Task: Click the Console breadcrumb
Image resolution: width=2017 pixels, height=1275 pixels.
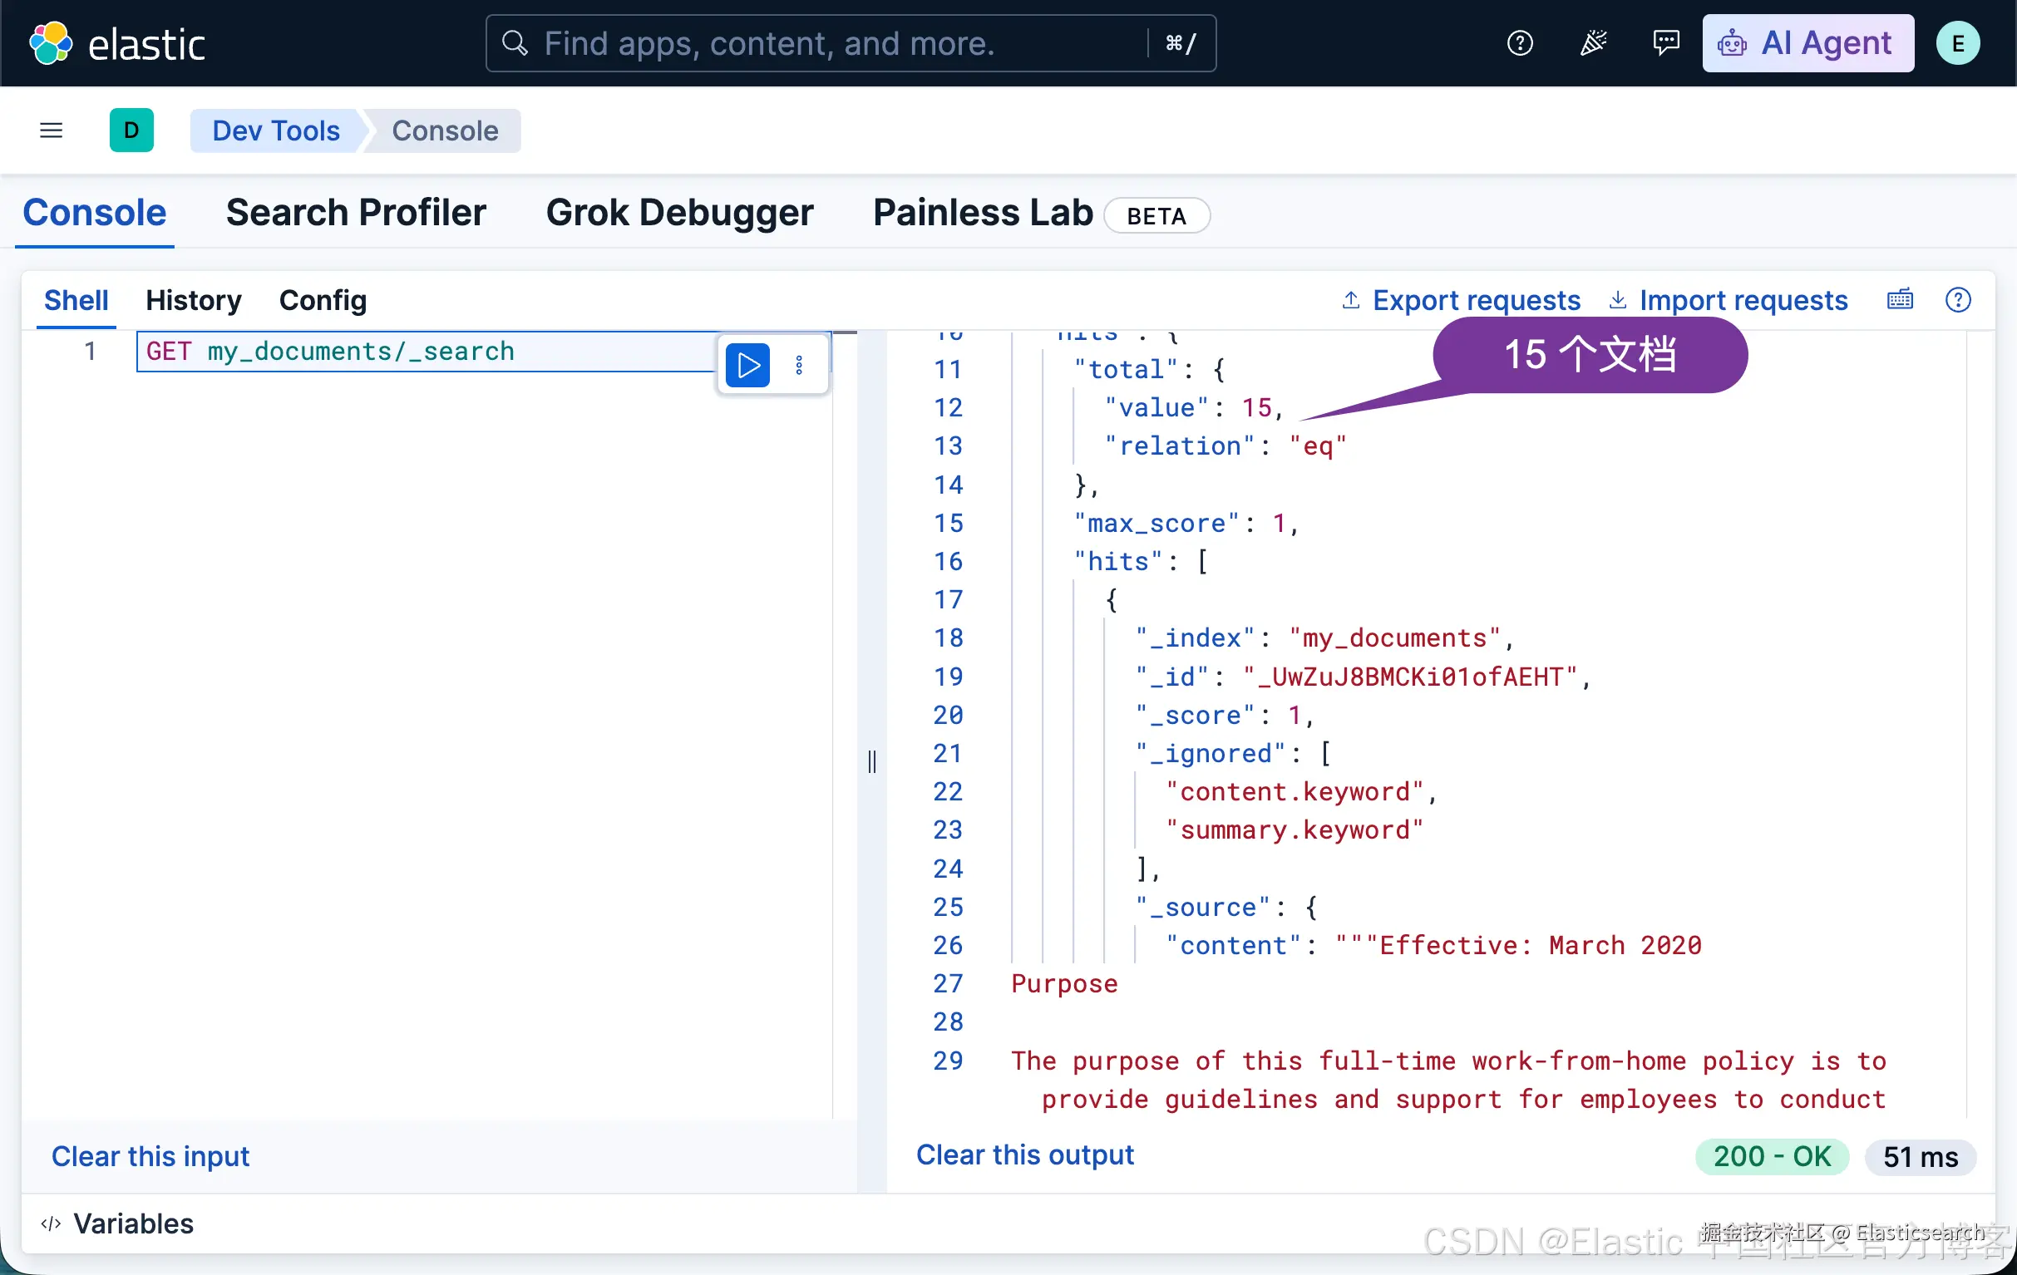Action: [x=445, y=130]
